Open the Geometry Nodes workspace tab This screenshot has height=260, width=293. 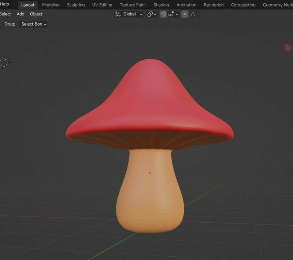coord(278,5)
